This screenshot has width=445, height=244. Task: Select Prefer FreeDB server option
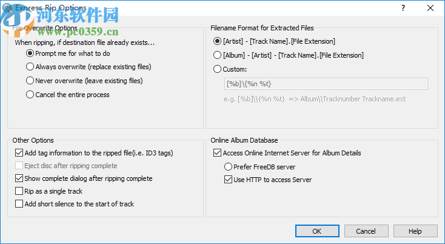coord(229,166)
